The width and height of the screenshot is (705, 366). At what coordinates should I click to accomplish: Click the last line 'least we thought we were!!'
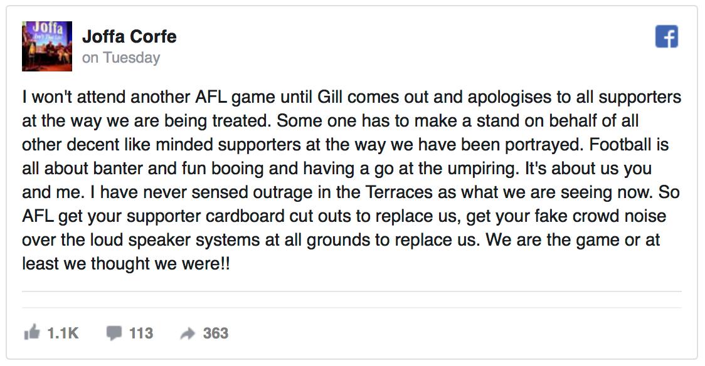pos(125,264)
